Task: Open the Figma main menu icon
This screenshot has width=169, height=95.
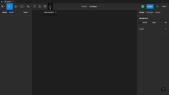Action: tap(2, 7)
